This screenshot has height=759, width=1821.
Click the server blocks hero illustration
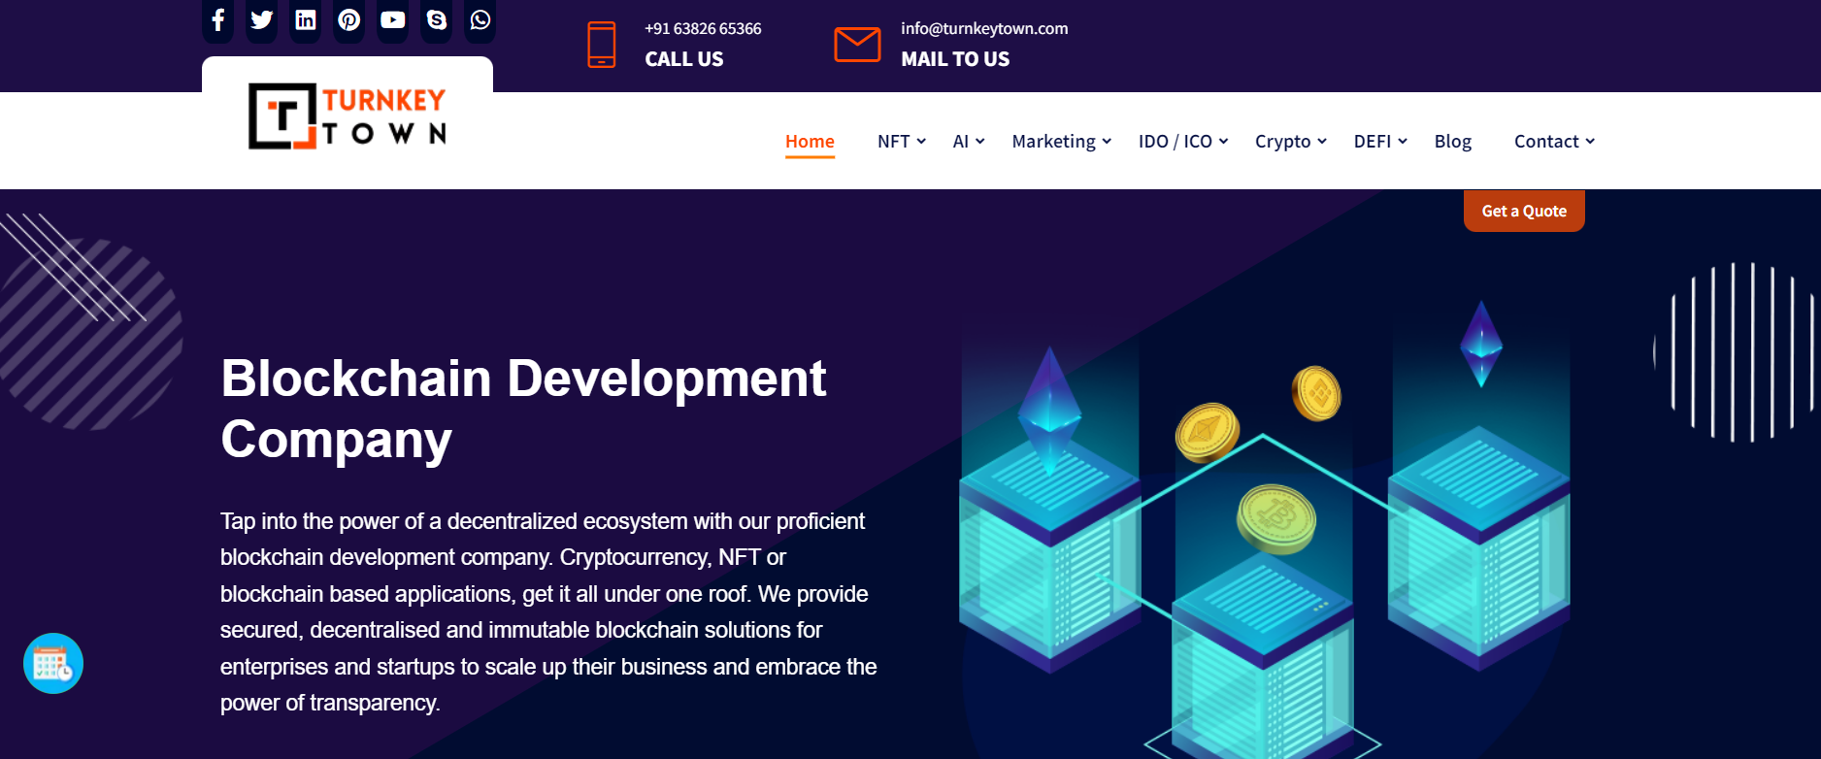pos(1264,529)
